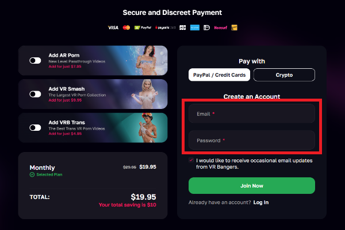This screenshot has width=345, height=230.
Task: Toggle the third add-on switch for $4.95
Action: click(x=36, y=128)
